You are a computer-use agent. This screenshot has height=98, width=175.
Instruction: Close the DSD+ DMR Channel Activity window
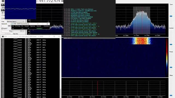(x=47, y=24)
